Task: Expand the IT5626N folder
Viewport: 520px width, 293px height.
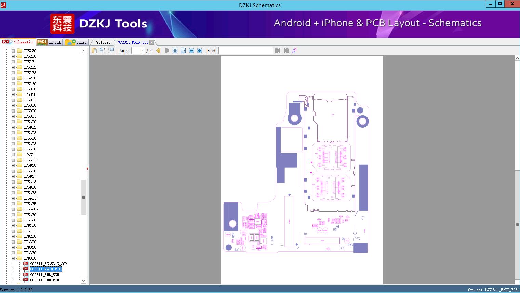Action: pos(13,209)
